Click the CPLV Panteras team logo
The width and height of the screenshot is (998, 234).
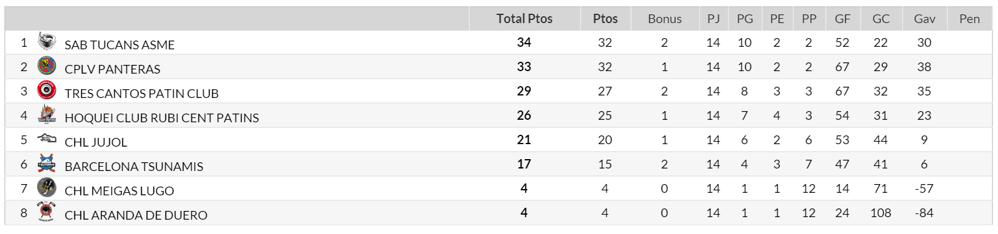(47, 66)
